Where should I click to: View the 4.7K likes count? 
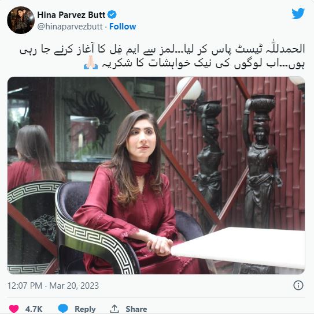click(34, 309)
